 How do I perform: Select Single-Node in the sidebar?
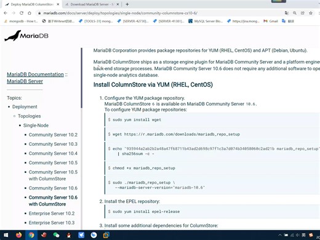coord(36,126)
